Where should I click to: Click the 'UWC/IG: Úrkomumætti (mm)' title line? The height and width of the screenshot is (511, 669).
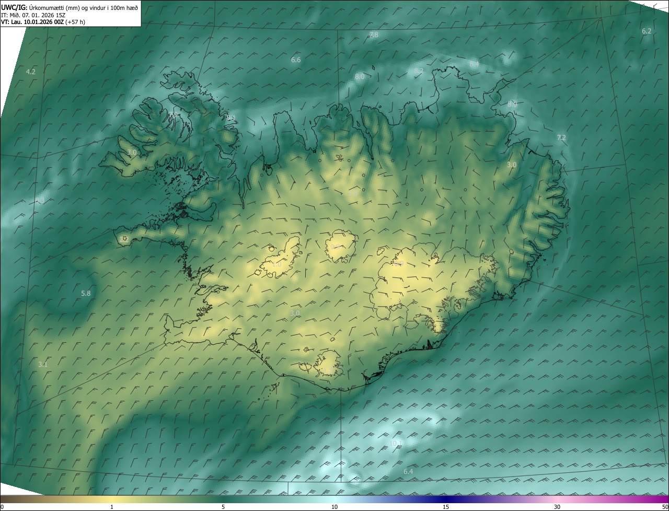[x=70, y=7]
